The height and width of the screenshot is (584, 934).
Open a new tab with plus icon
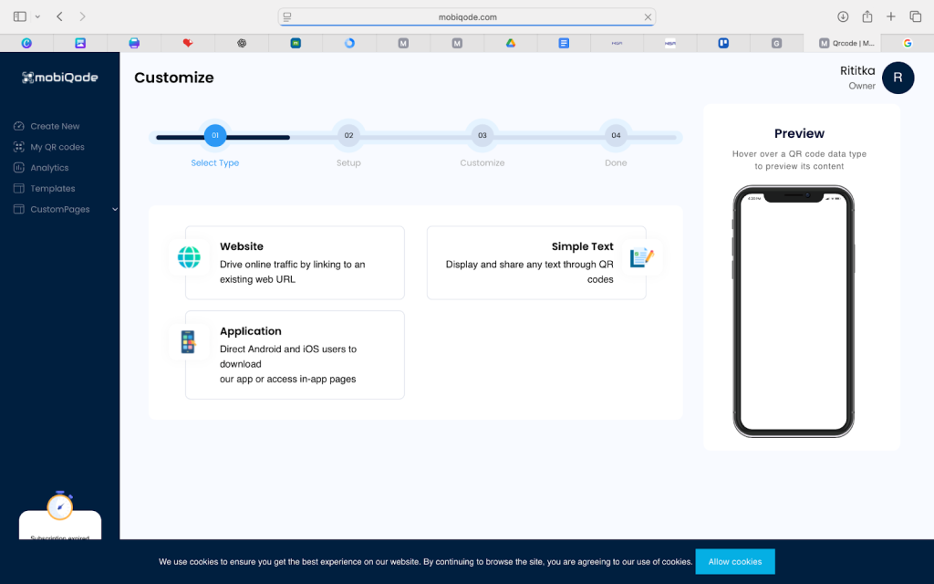[891, 16]
